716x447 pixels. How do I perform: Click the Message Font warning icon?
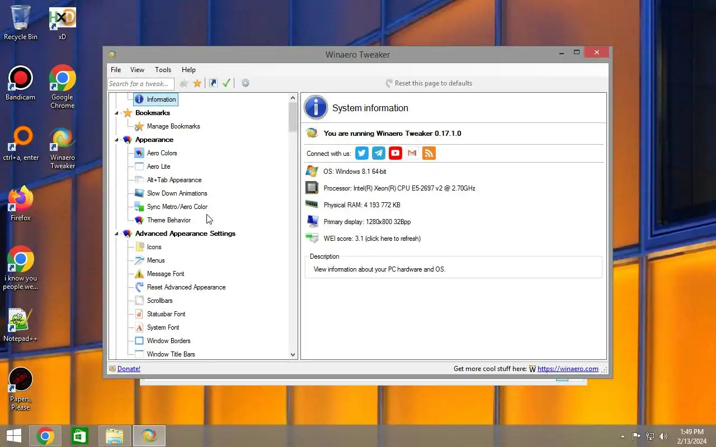(139, 274)
